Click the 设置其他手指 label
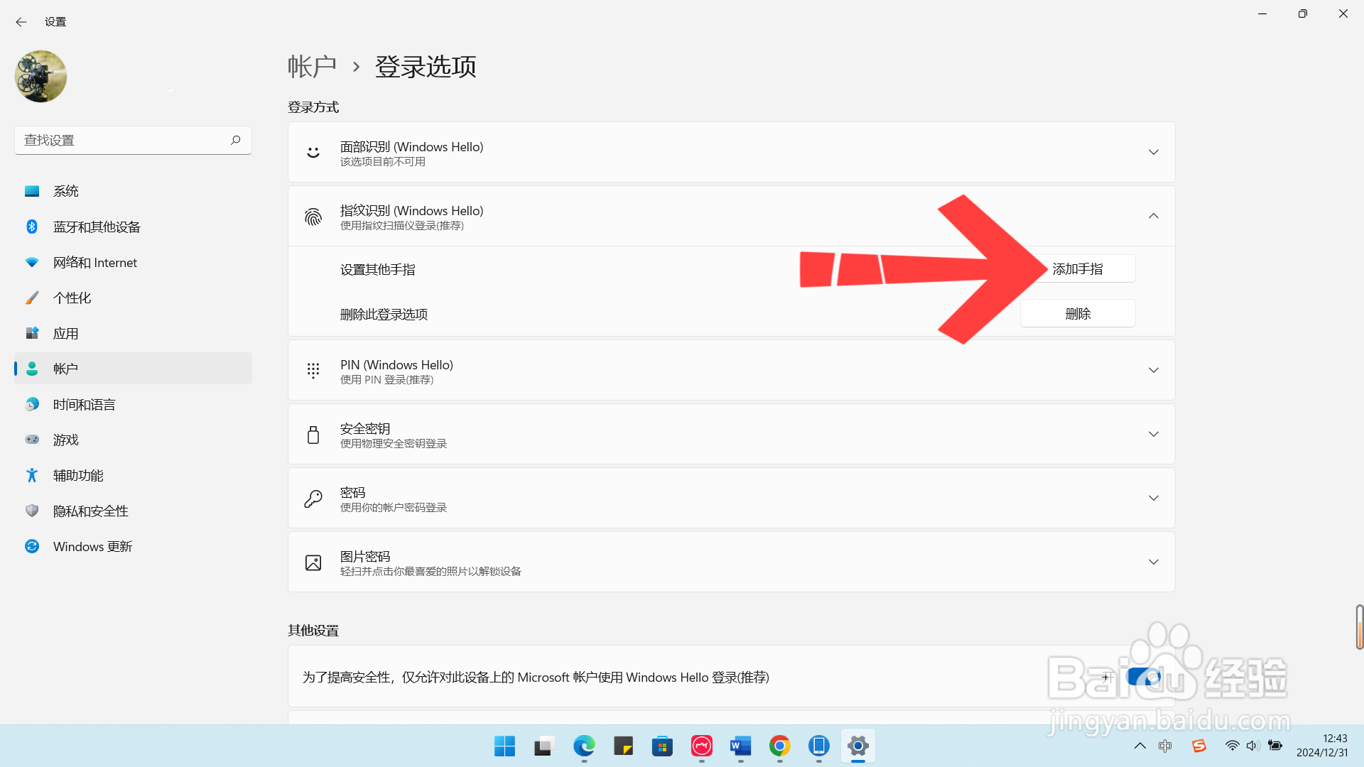Screen dimensions: 1364x767 click(378, 270)
